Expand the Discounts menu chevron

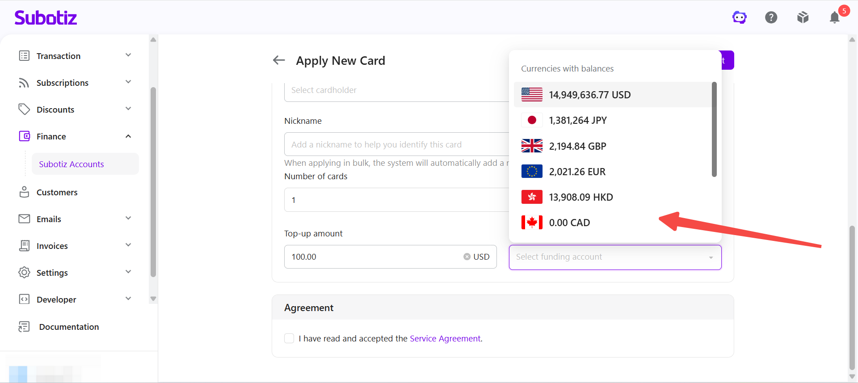pyautogui.click(x=128, y=109)
